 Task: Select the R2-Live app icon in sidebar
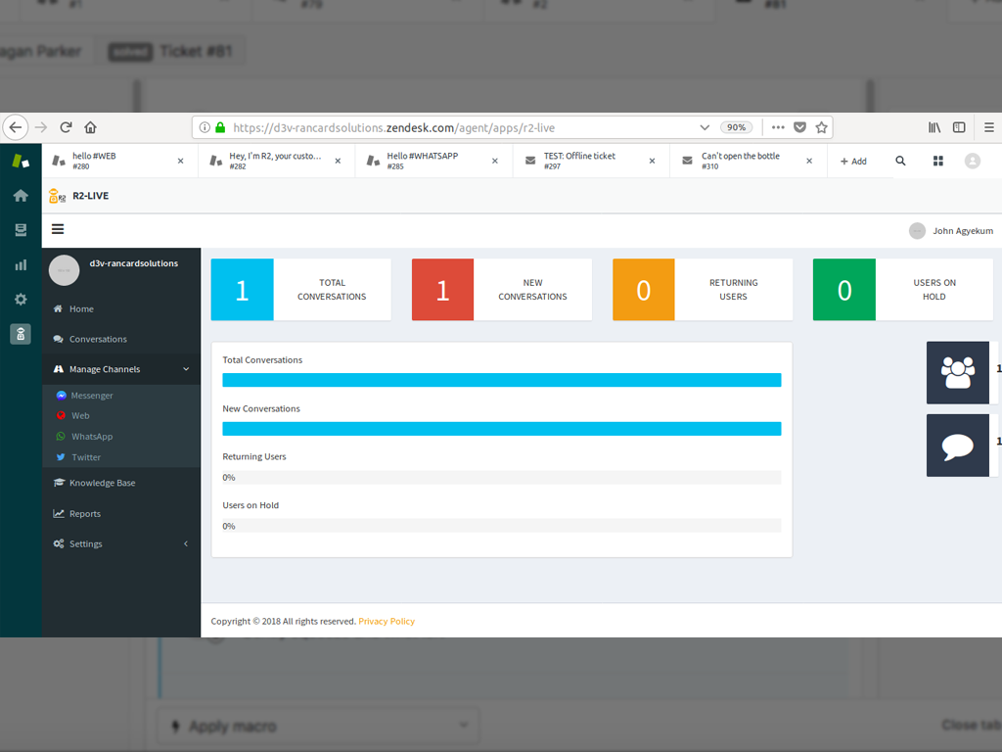click(x=20, y=335)
